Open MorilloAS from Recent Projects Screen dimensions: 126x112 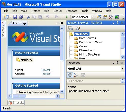click(26, 60)
